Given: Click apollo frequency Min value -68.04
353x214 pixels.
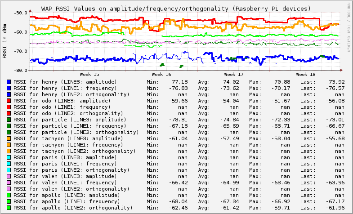Looking at the screenshot, I should 179,201.
